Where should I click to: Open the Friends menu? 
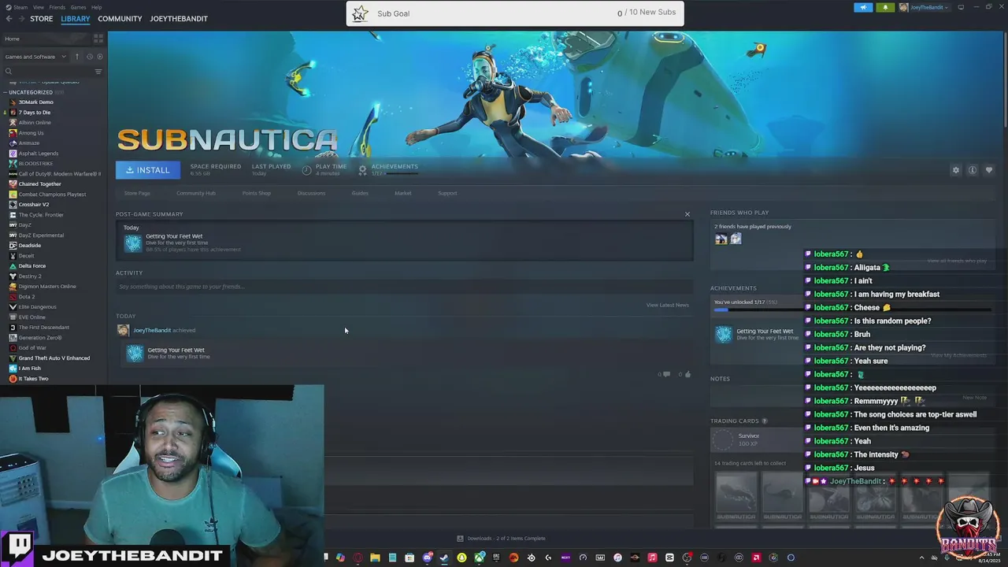(x=57, y=7)
